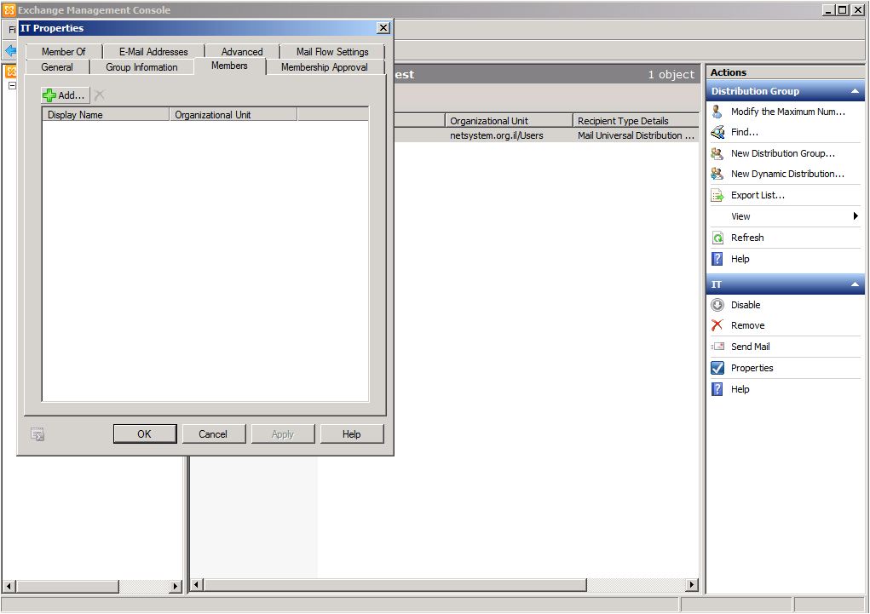Switch to the Member Of tab

[63, 52]
